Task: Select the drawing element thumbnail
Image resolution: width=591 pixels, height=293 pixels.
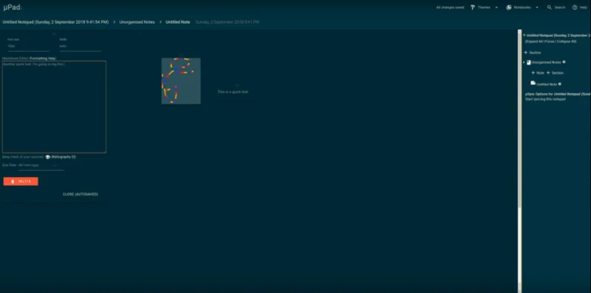Action: (181, 81)
